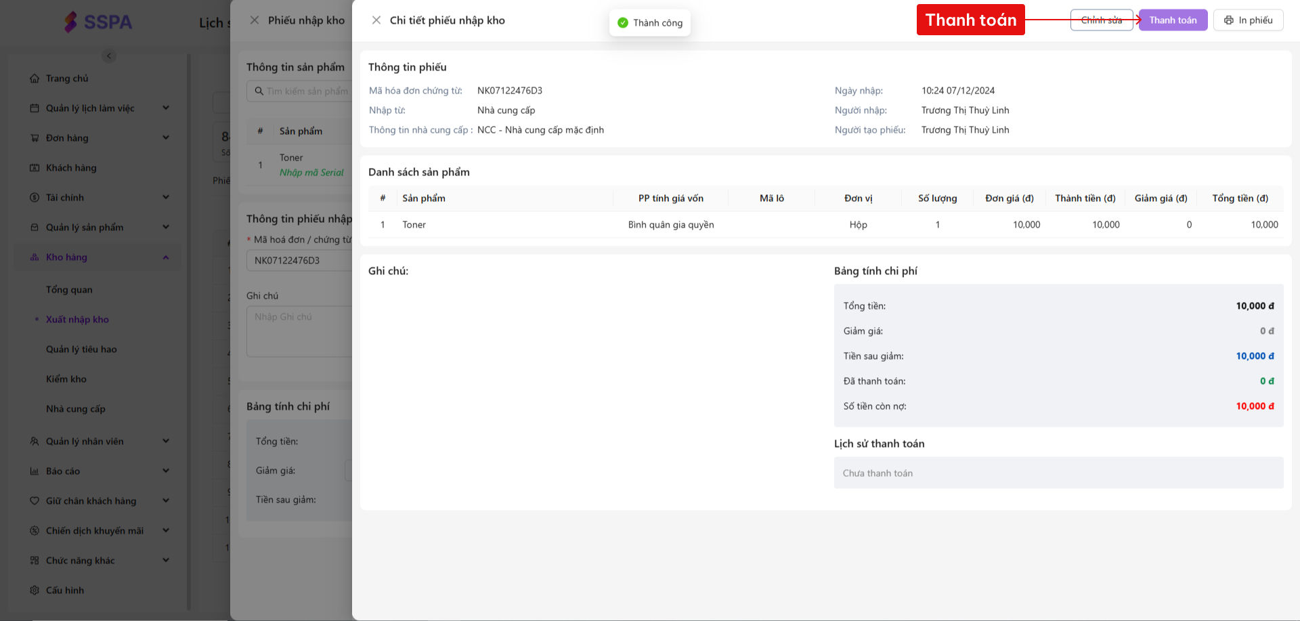Screen dimensions: 1300x621
Task: Go to Trang chủ in sidebar
Action: (x=67, y=79)
